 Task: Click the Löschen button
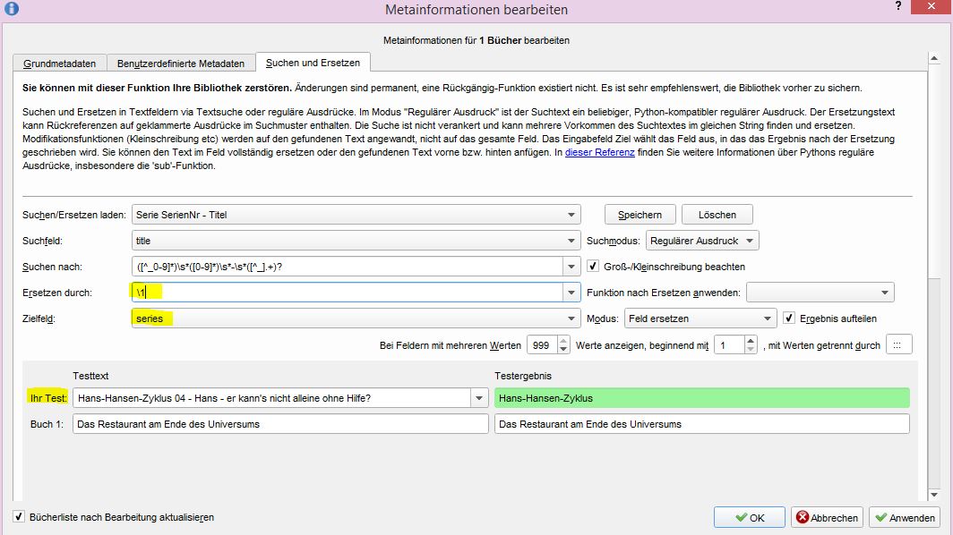717,215
